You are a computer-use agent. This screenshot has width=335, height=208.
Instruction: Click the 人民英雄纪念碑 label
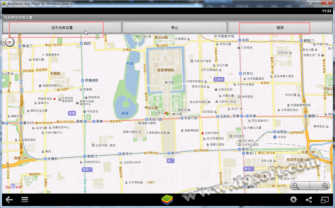(x=156, y=133)
